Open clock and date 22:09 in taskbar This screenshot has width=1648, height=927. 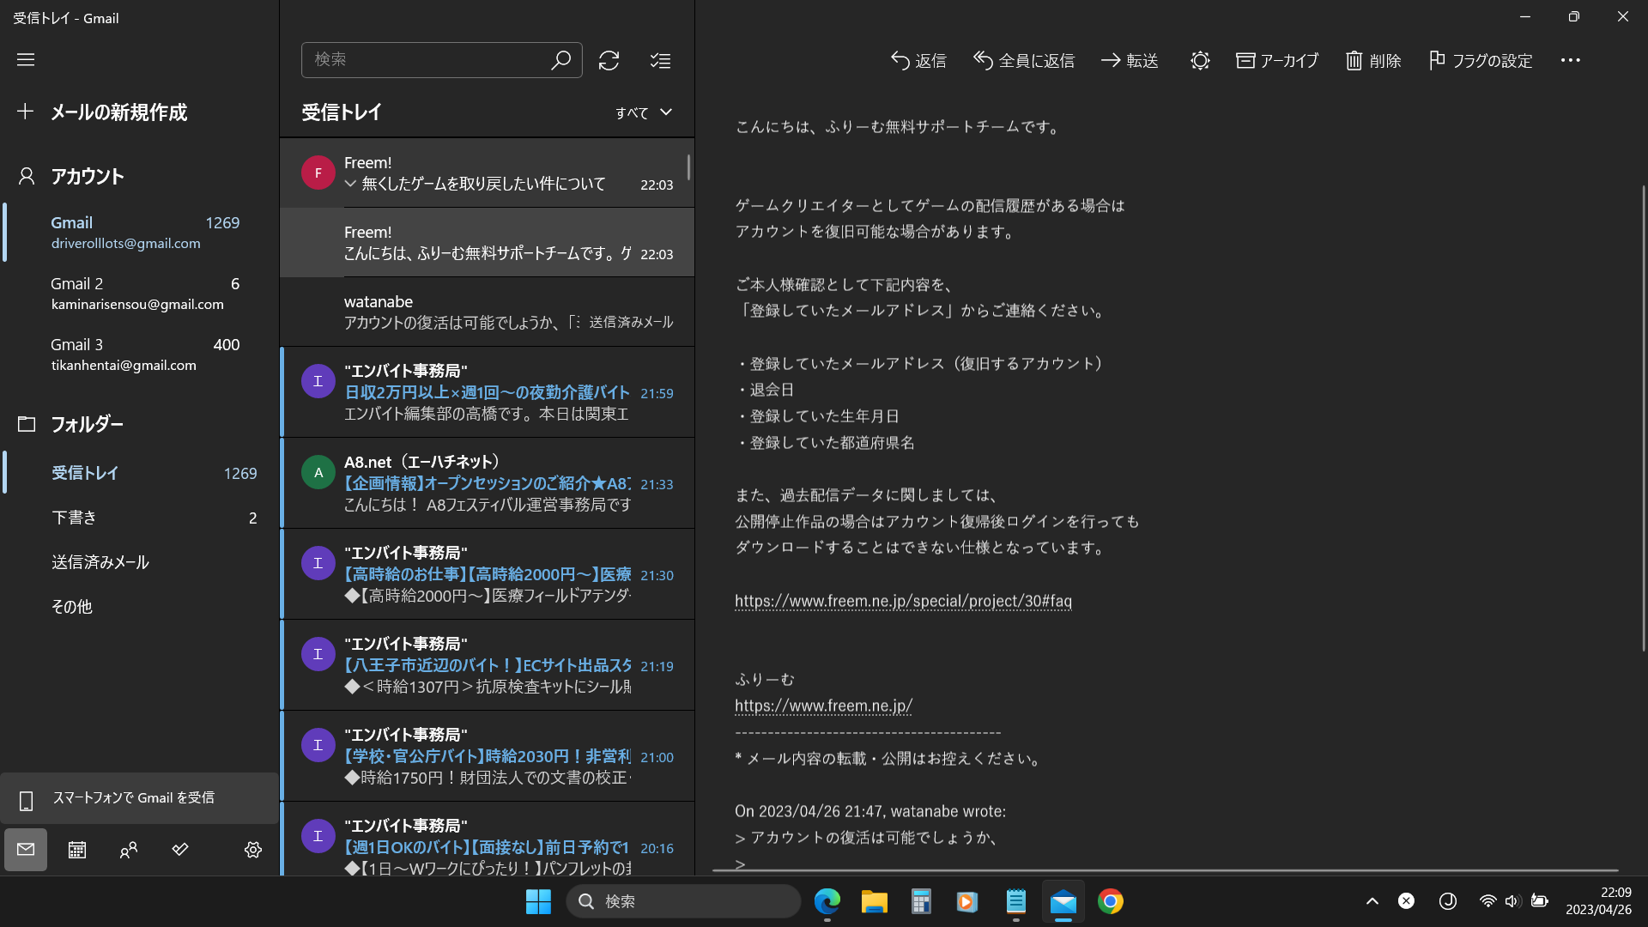coord(1598,901)
